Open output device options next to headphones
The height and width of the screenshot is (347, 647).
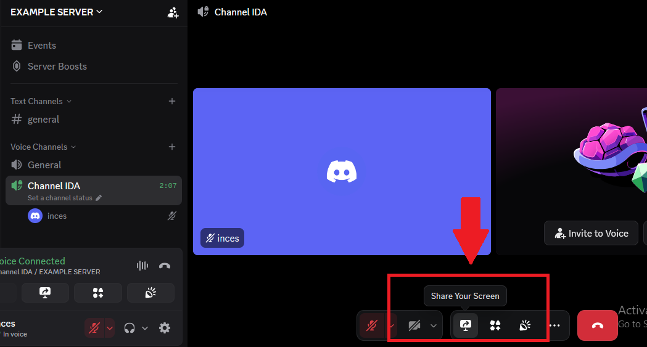click(145, 328)
